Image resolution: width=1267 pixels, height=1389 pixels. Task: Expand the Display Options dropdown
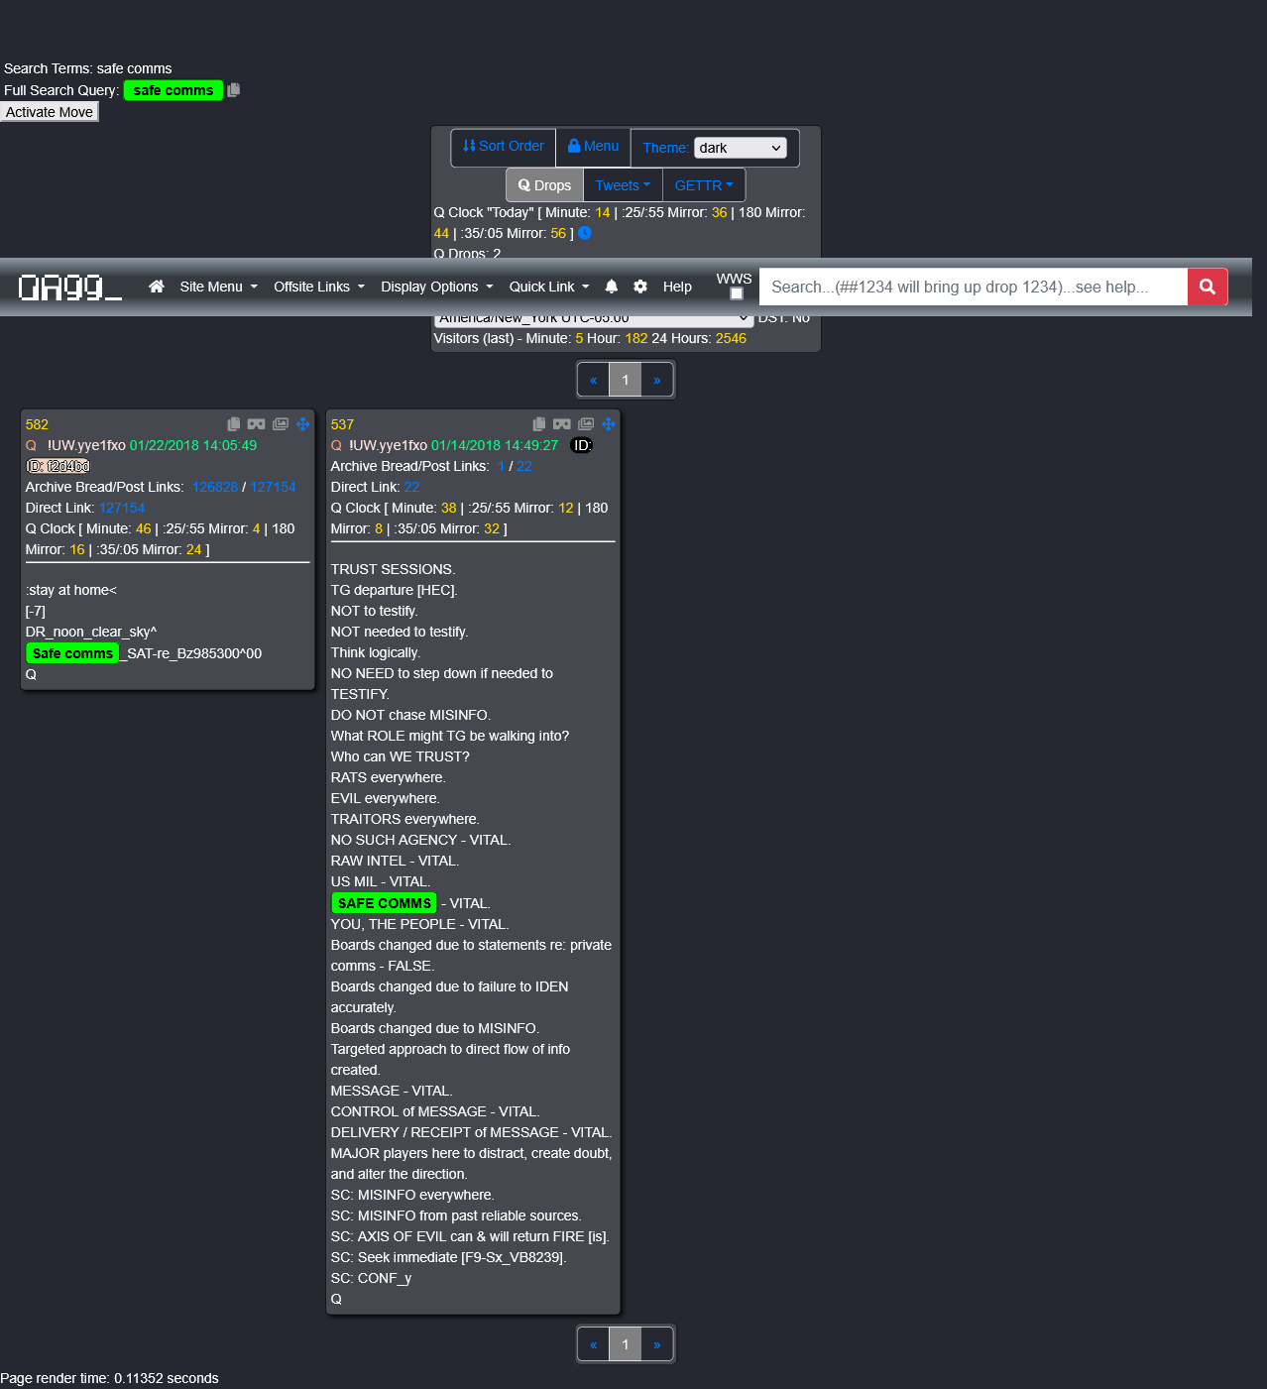(x=437, y=287)
